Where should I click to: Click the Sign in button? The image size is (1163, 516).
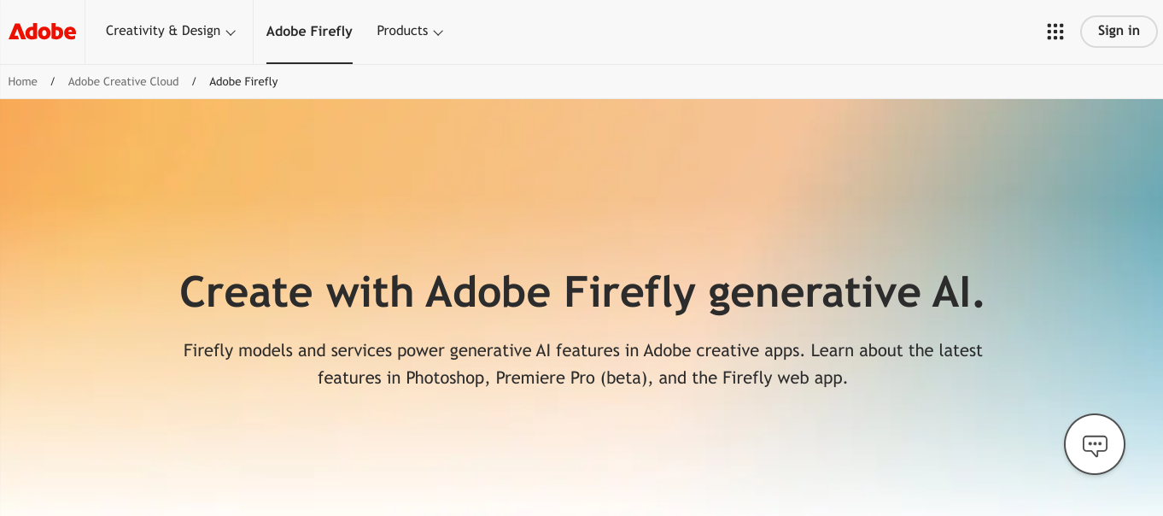1119,32
